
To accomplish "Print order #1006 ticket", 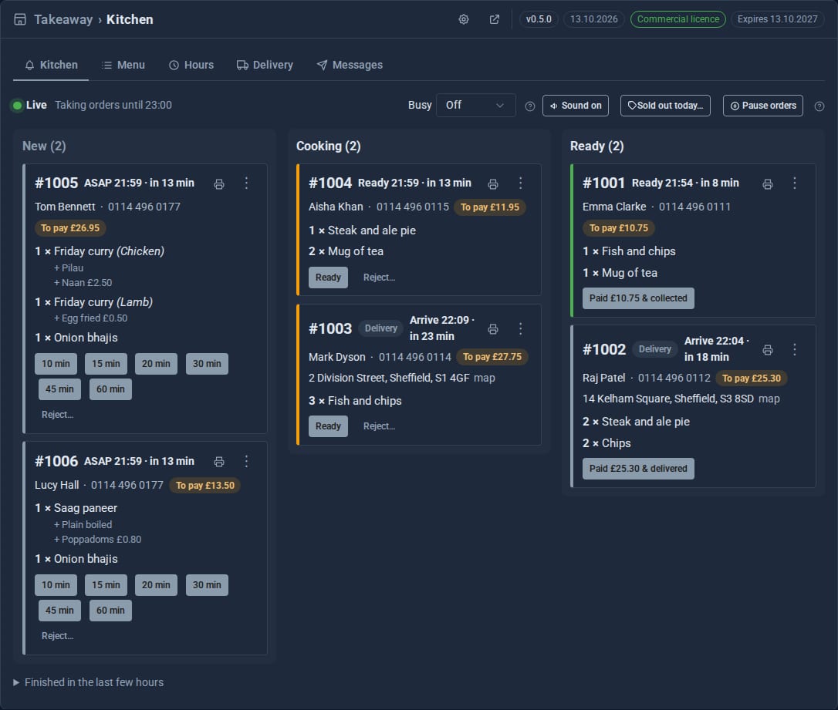I will [219, 462].
